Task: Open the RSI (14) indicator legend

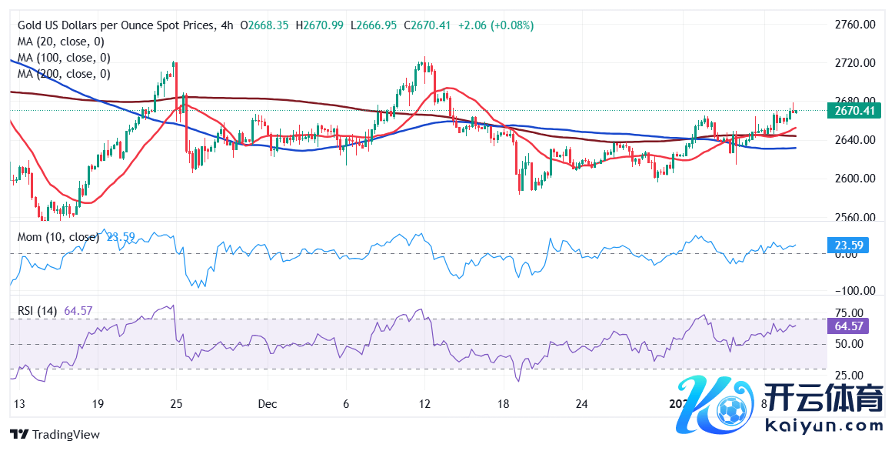Action: 39,310
